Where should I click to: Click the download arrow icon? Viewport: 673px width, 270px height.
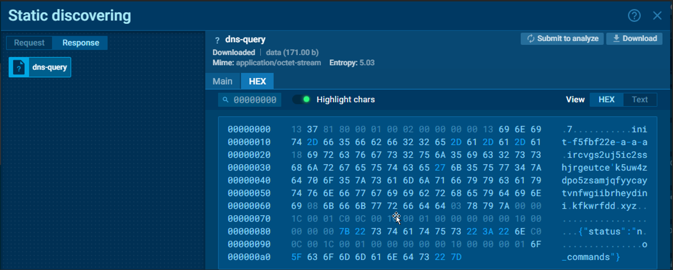(616, 39)
